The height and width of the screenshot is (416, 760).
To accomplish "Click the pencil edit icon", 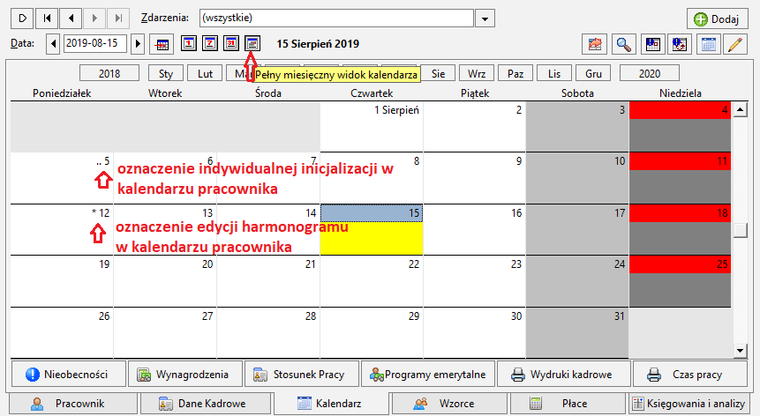I will (x=735, y=44).
